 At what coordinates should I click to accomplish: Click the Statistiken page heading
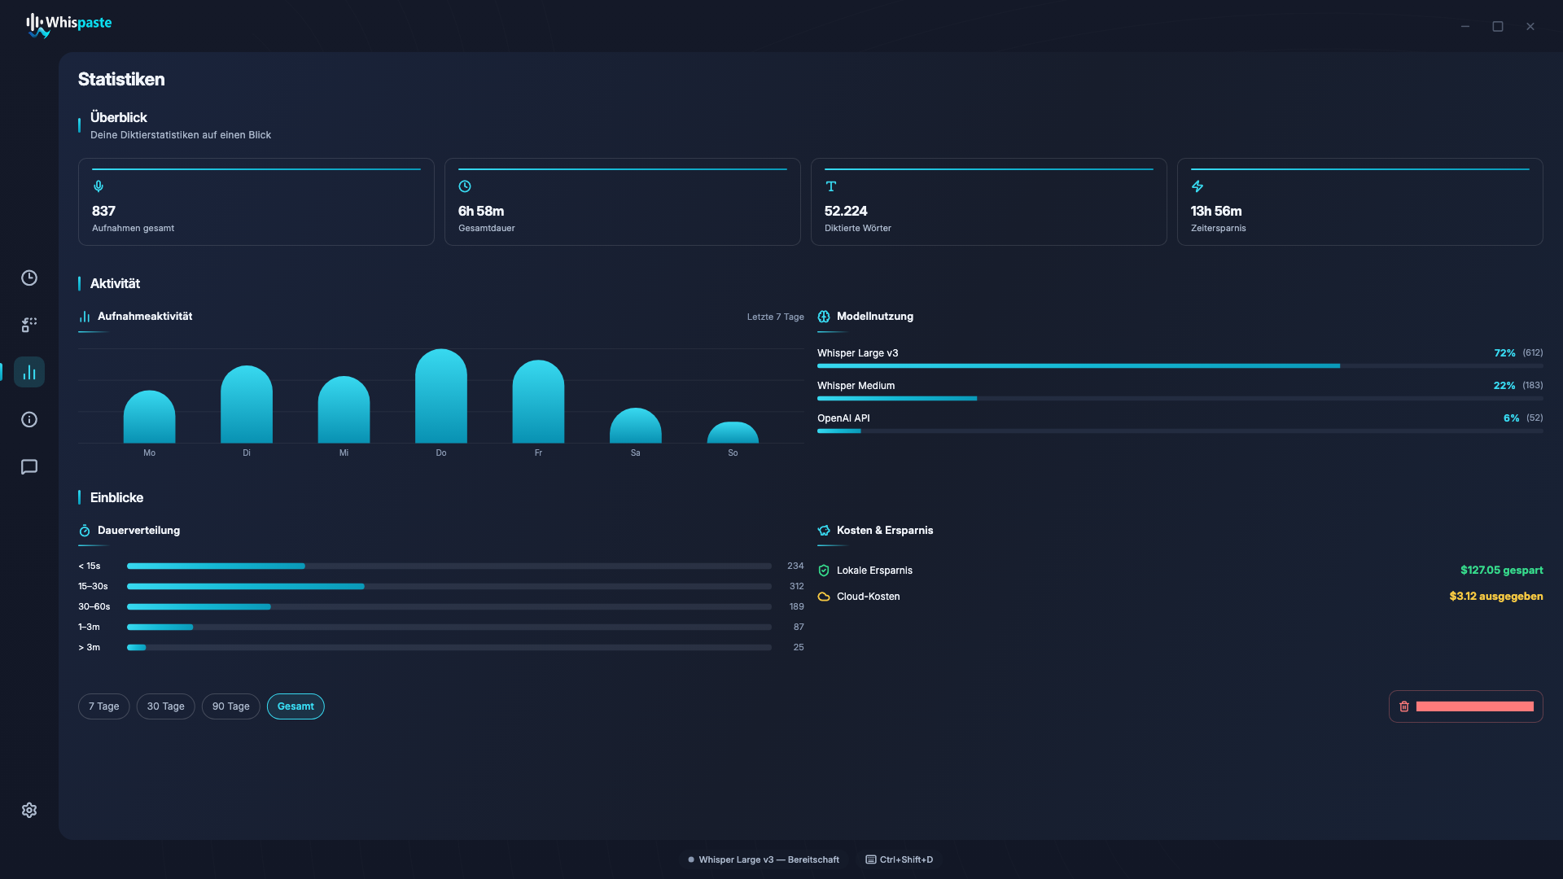click(x=121, y=79)
